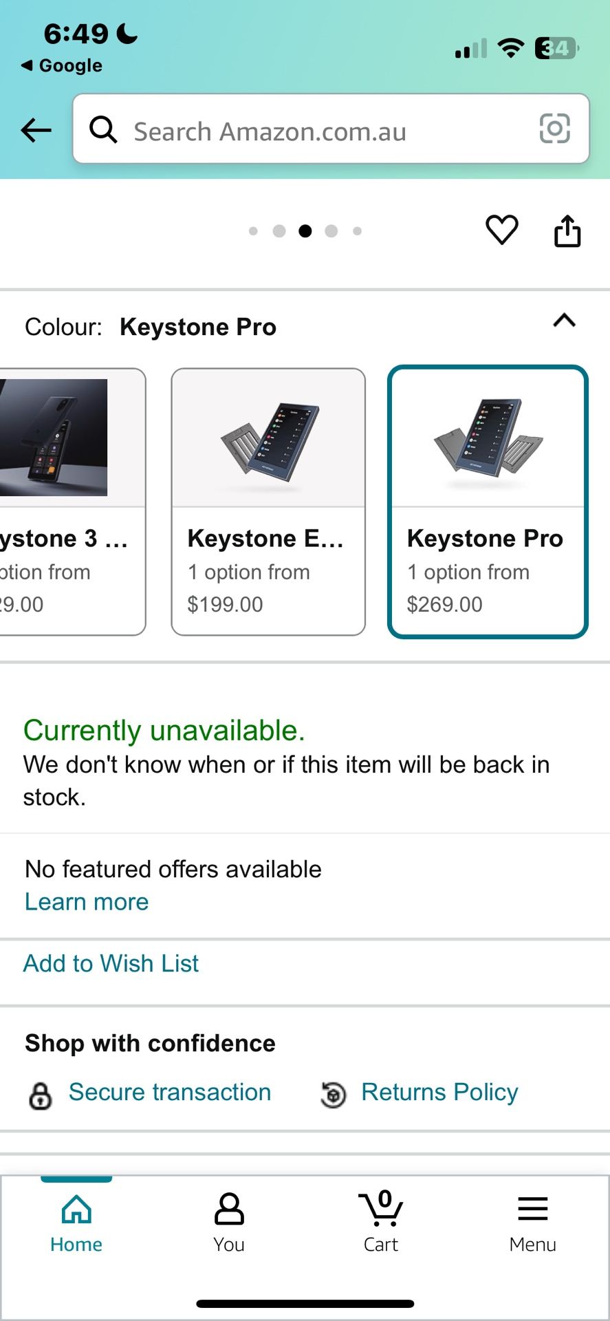Open the share sheet with the share icon
This screenshot has width=610, height=1321.
point(567,231)
